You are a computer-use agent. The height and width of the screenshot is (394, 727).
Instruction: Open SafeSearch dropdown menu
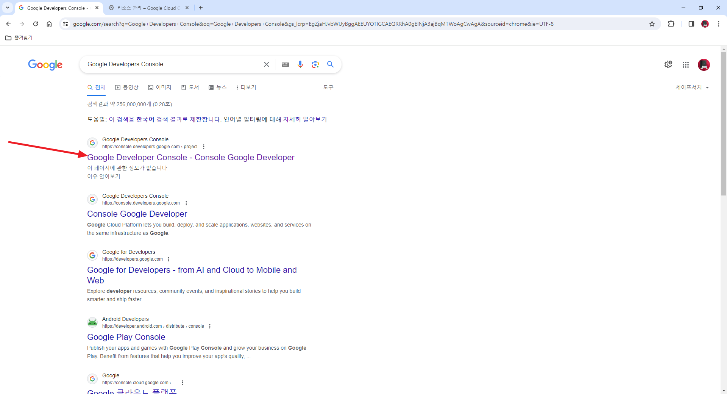pos(692,87)
